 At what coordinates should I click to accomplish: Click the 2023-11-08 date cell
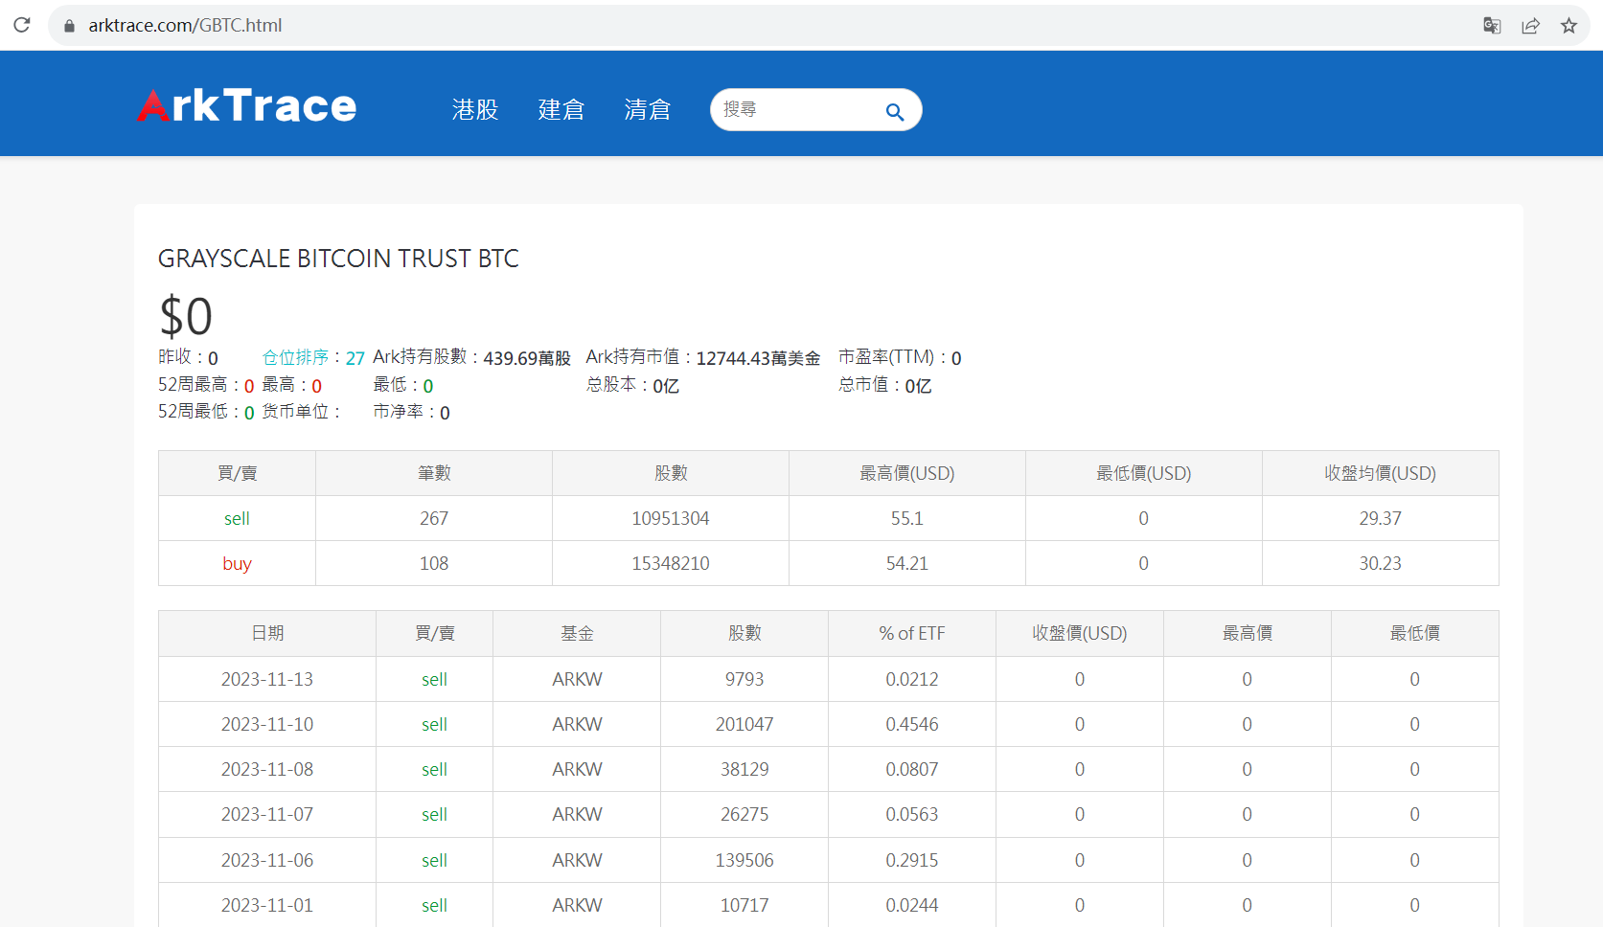pos(267,769)
